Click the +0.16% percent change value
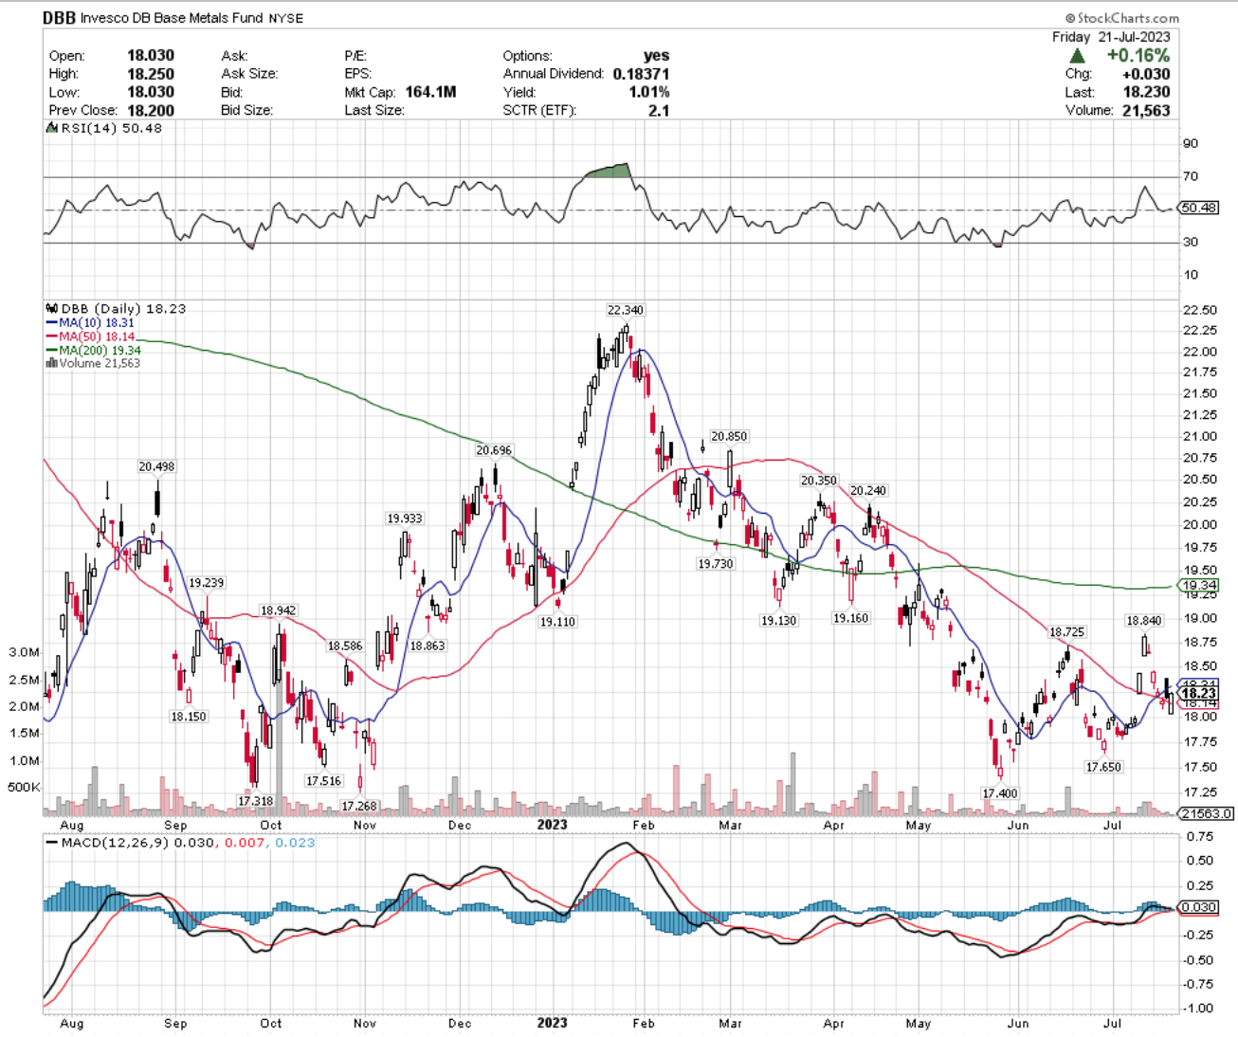This screenshot has height=1037, width=1238. tap(1138, 56)
